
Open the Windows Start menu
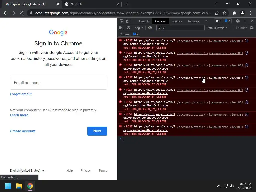click(x=8, y=186)
